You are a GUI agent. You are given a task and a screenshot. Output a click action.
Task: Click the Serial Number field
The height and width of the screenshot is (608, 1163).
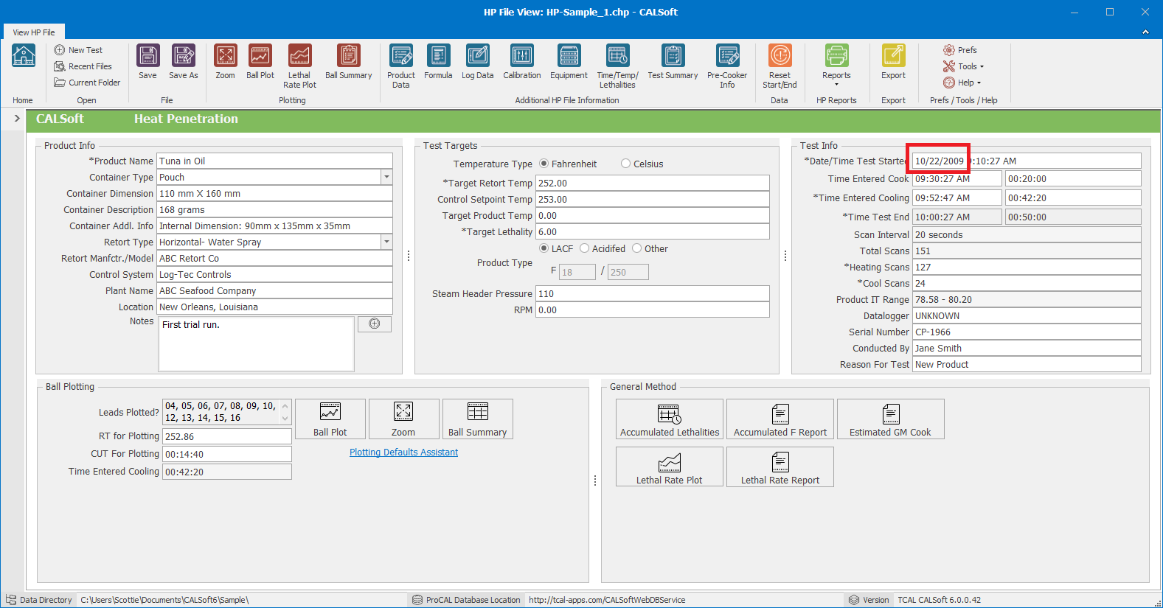(x=1027, y=332)
